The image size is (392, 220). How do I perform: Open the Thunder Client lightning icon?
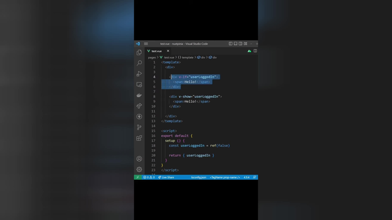[139, 117]
